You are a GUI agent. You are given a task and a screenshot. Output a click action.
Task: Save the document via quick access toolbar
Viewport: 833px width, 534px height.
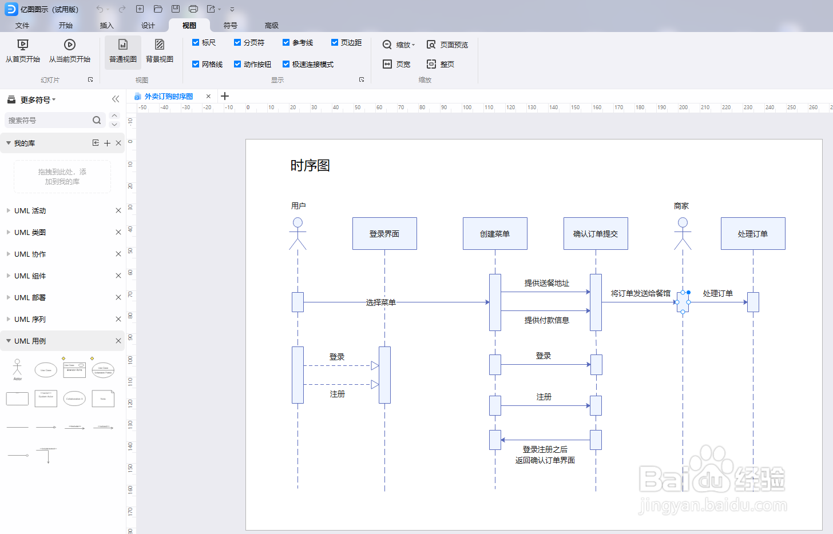tap(175, 9)
